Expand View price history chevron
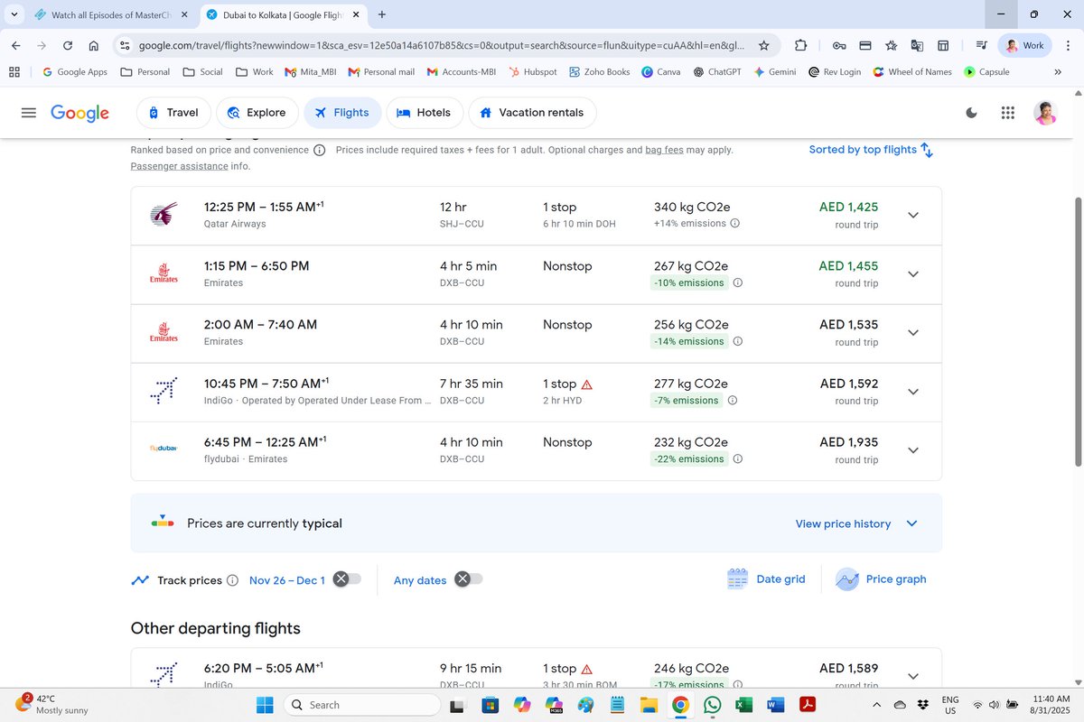The height and width of the screenshot is (722, 1084). pyautogui.click(x=911, y=523)
